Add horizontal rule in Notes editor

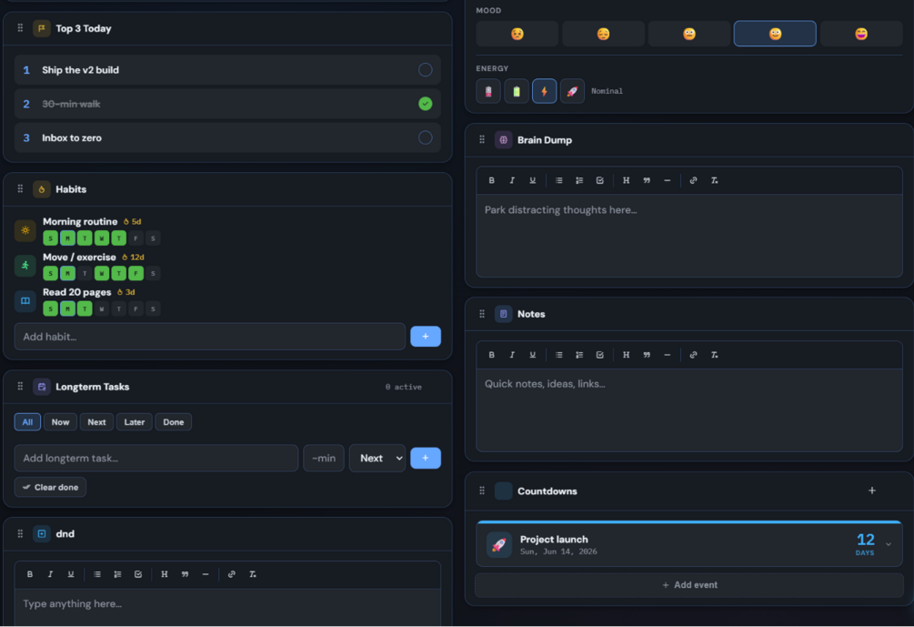point(667,355)
